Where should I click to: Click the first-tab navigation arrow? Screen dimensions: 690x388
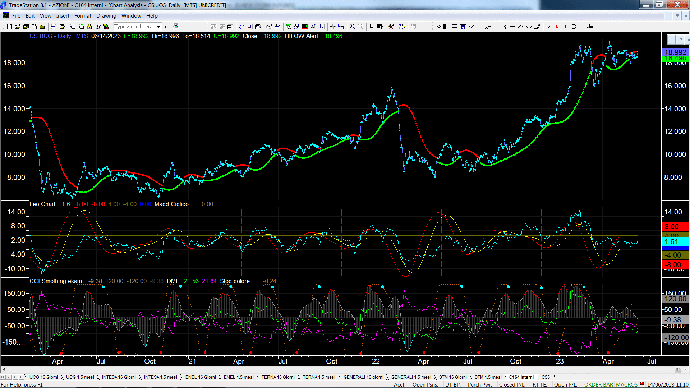[x=3, y=377]
